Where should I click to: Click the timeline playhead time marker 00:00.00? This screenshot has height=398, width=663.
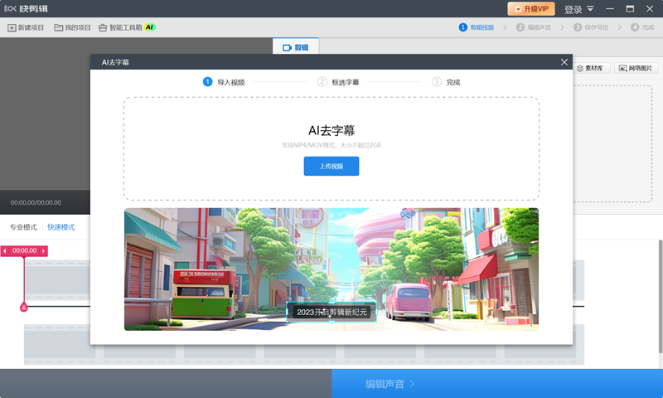click(24, 250)
